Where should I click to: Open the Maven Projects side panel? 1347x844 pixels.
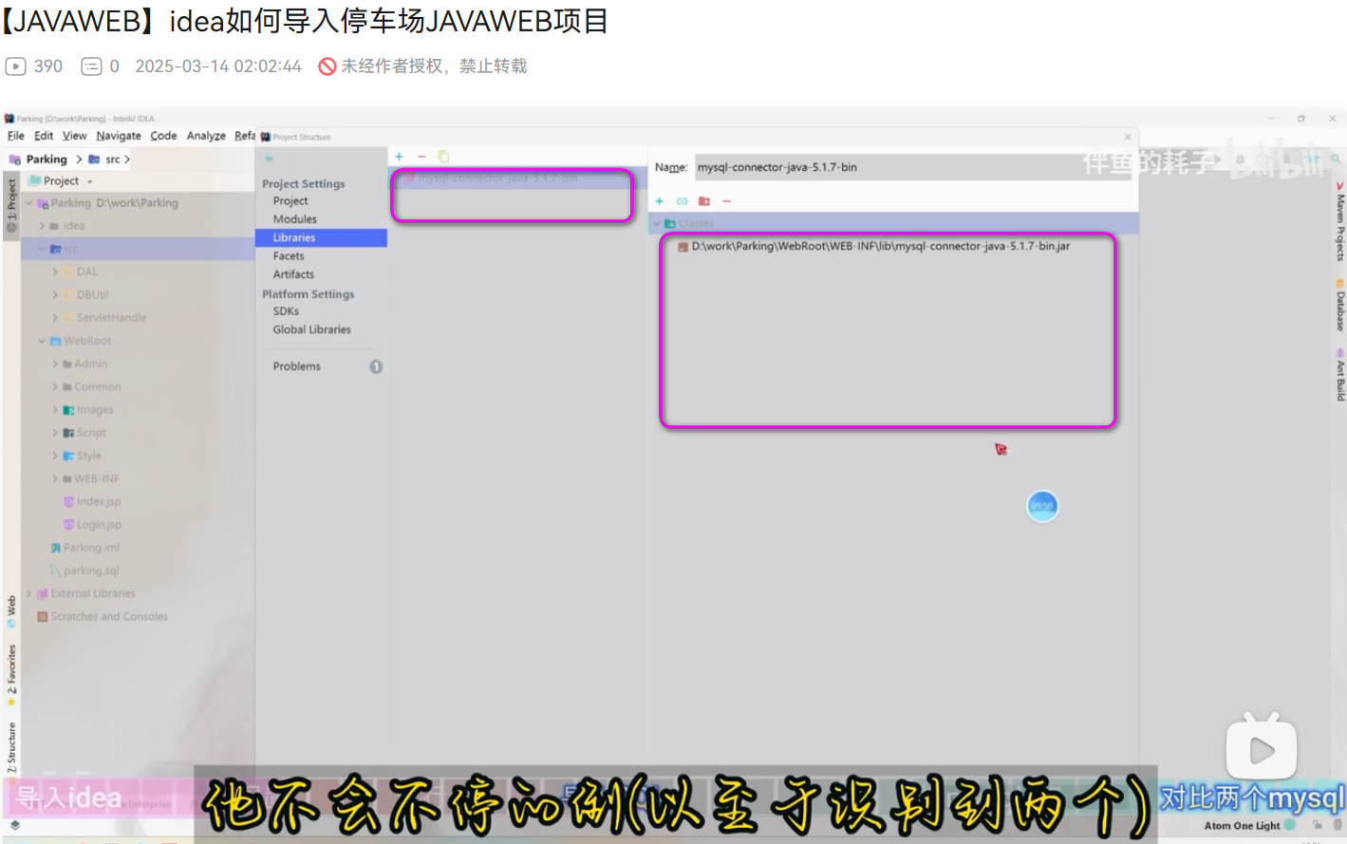(1339, 221)
